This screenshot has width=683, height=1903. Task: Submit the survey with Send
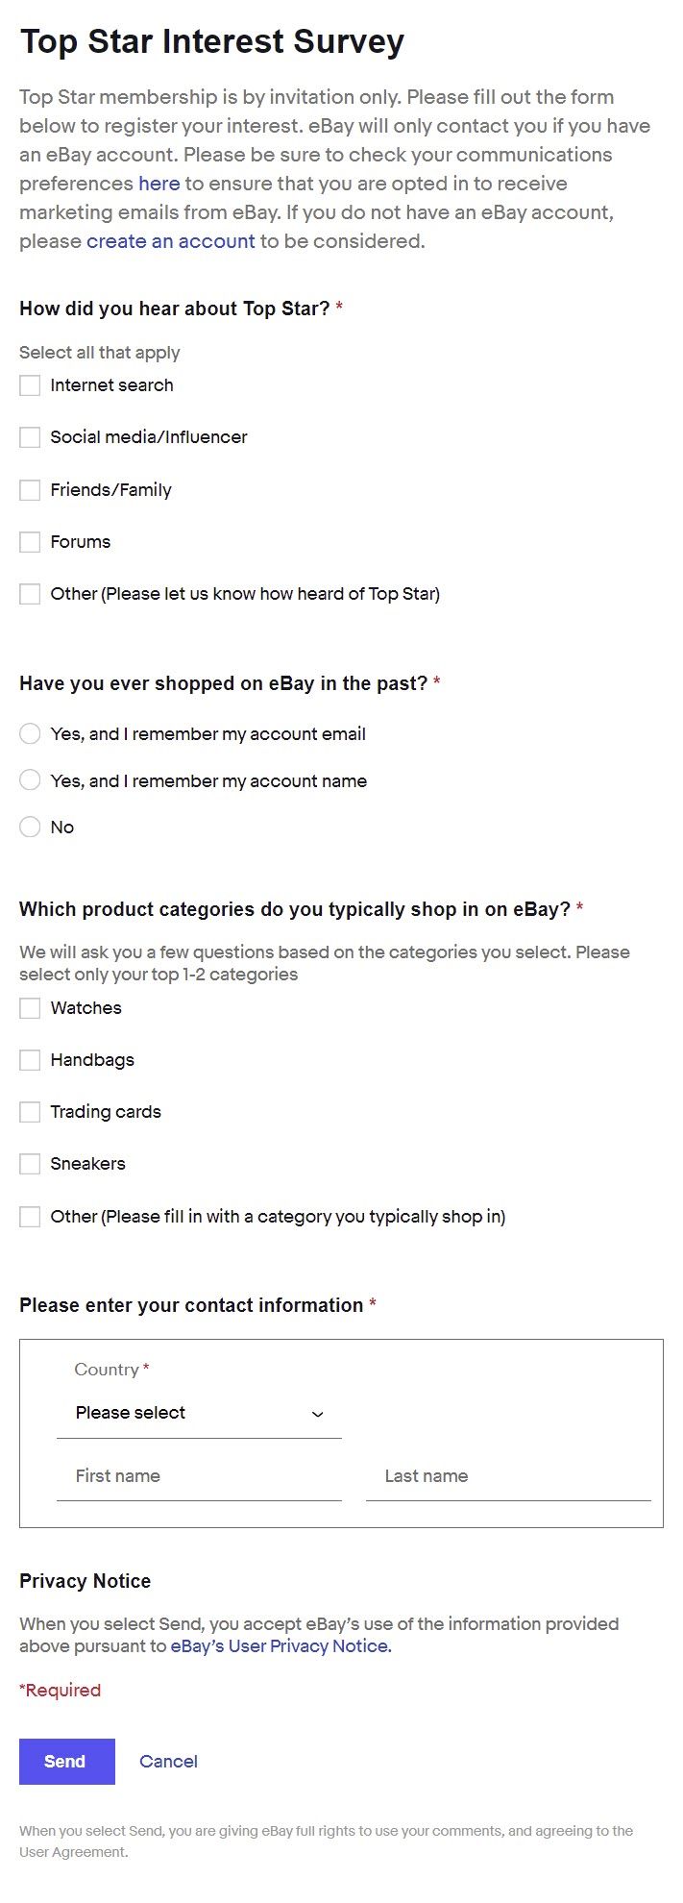click(67, 1762)
